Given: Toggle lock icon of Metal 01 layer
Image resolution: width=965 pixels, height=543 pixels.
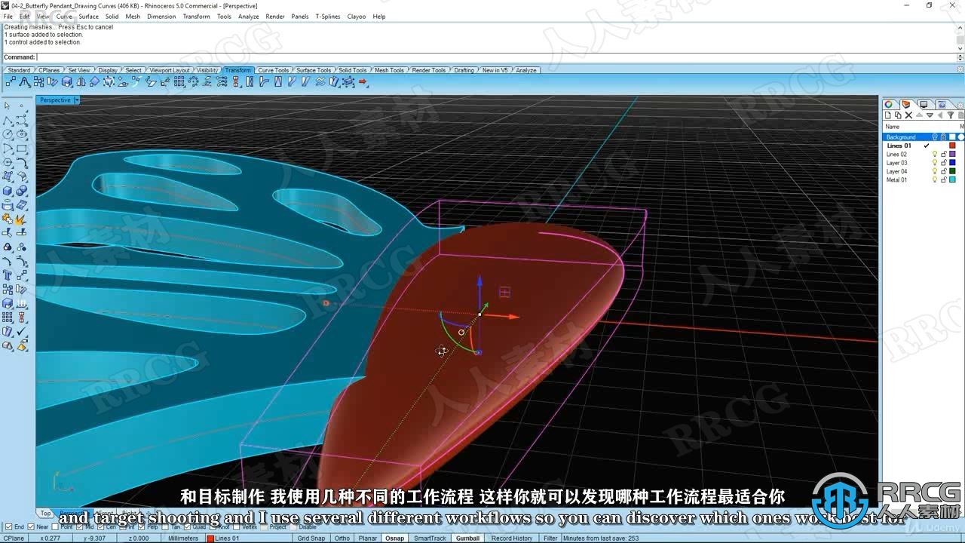Looking at the screenshot, I should [944, 179].
